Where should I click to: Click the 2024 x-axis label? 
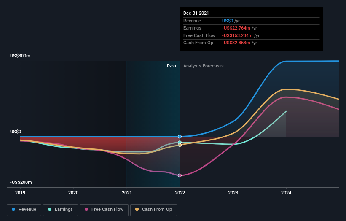[286, 193]
